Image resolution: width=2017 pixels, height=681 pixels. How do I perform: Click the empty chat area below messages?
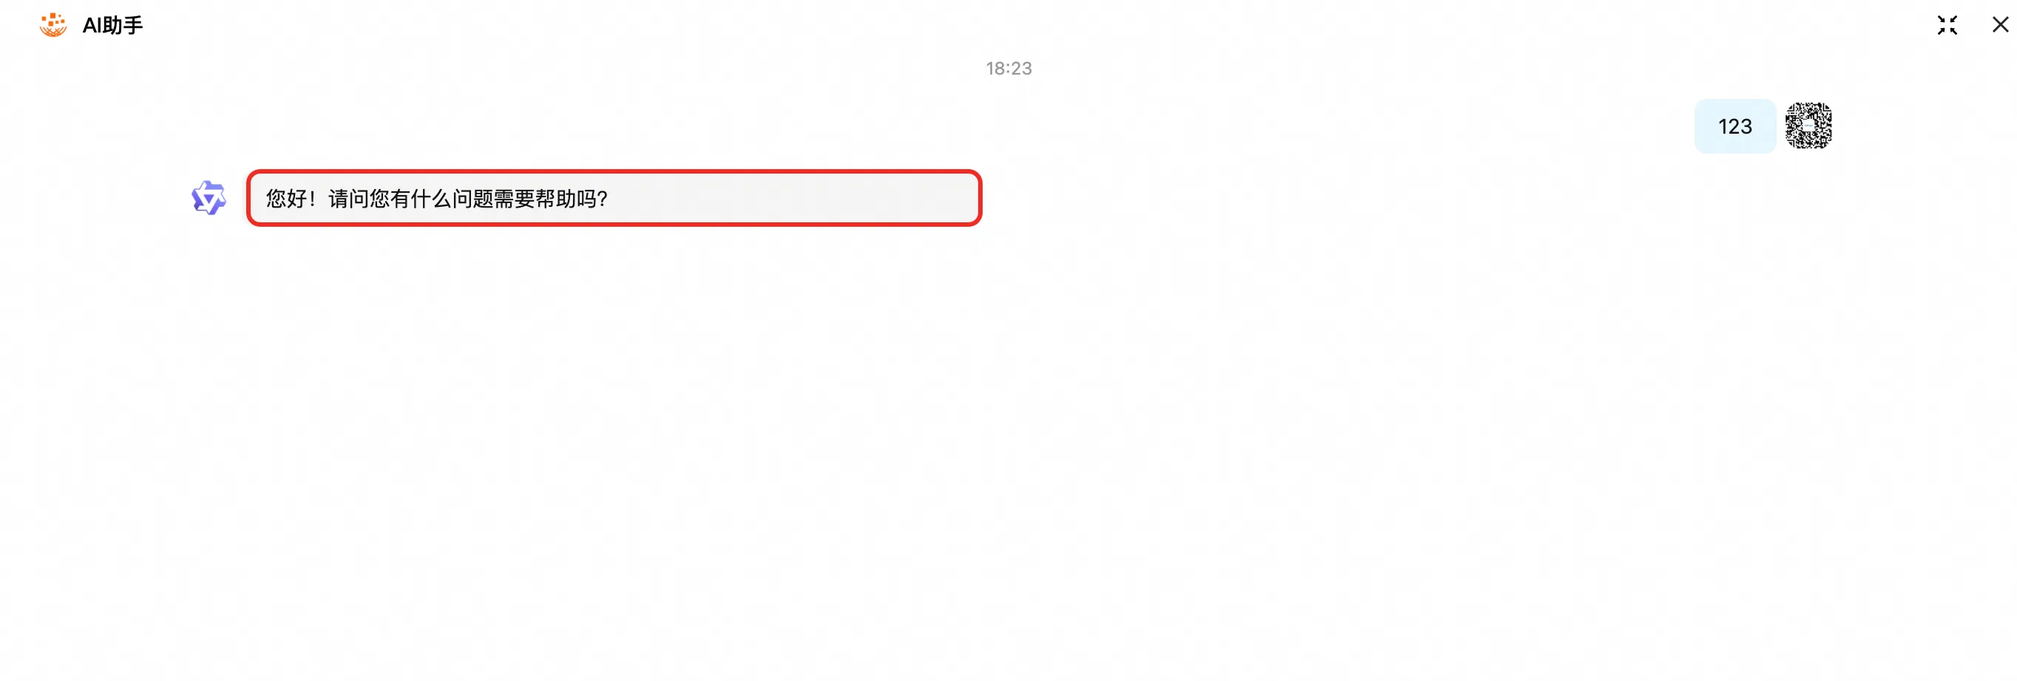[1008, 454]
